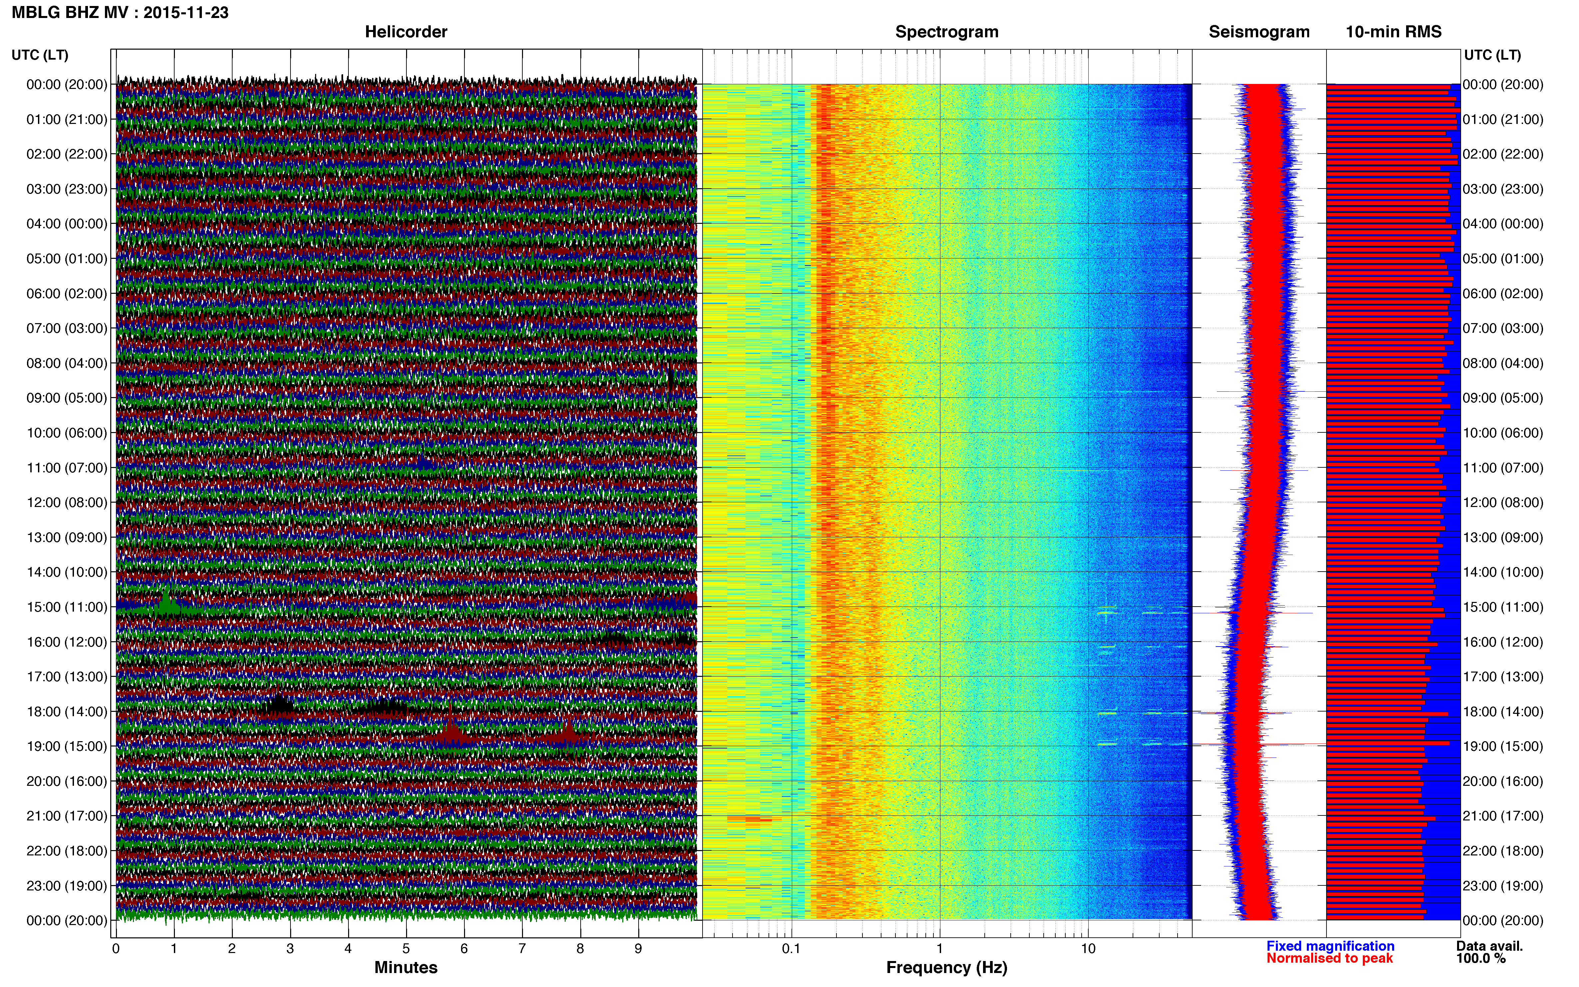Click Helicorder time label 03:00 (23:00)
1579x987 pixels.
[67, 189]
